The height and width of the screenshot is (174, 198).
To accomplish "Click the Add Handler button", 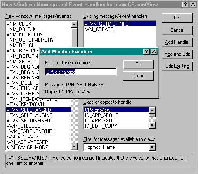I will pos(177,42).
